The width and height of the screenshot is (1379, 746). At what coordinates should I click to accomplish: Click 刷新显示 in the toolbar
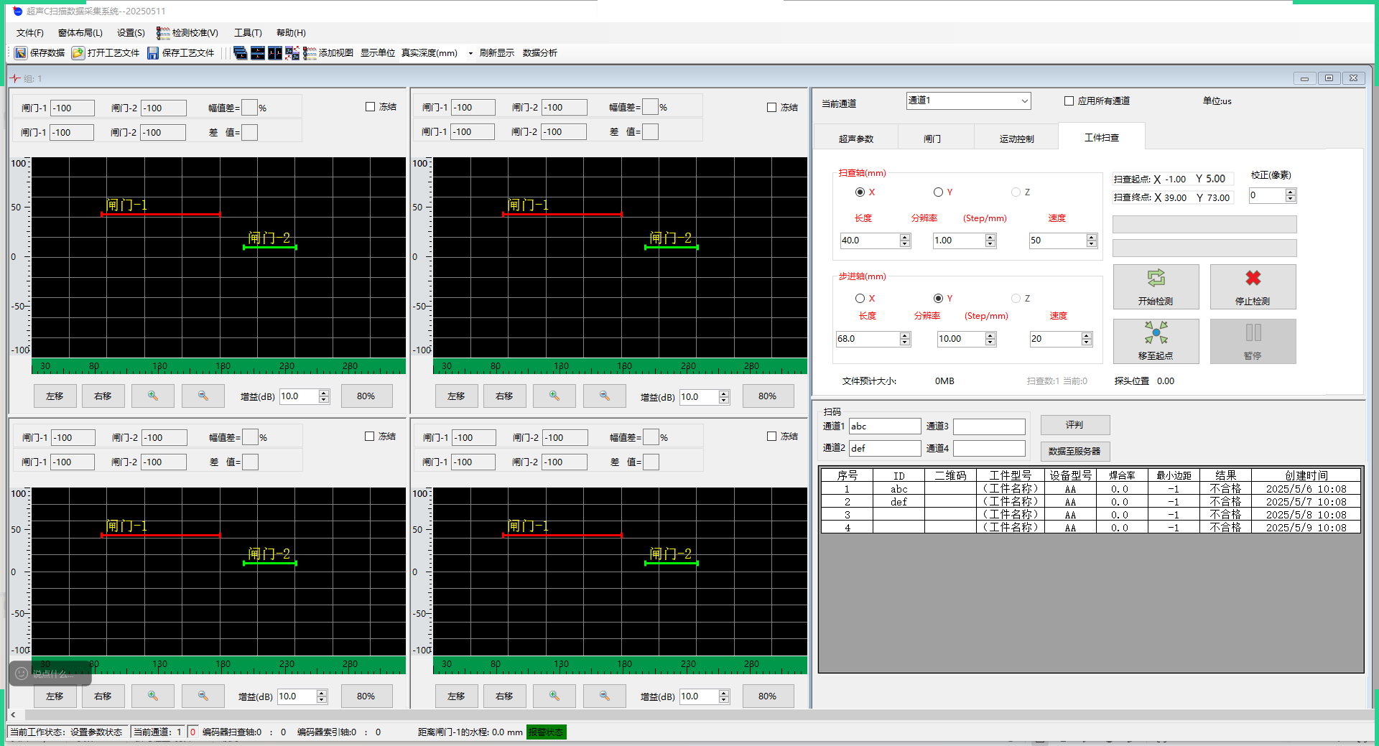tap(497, 53)
